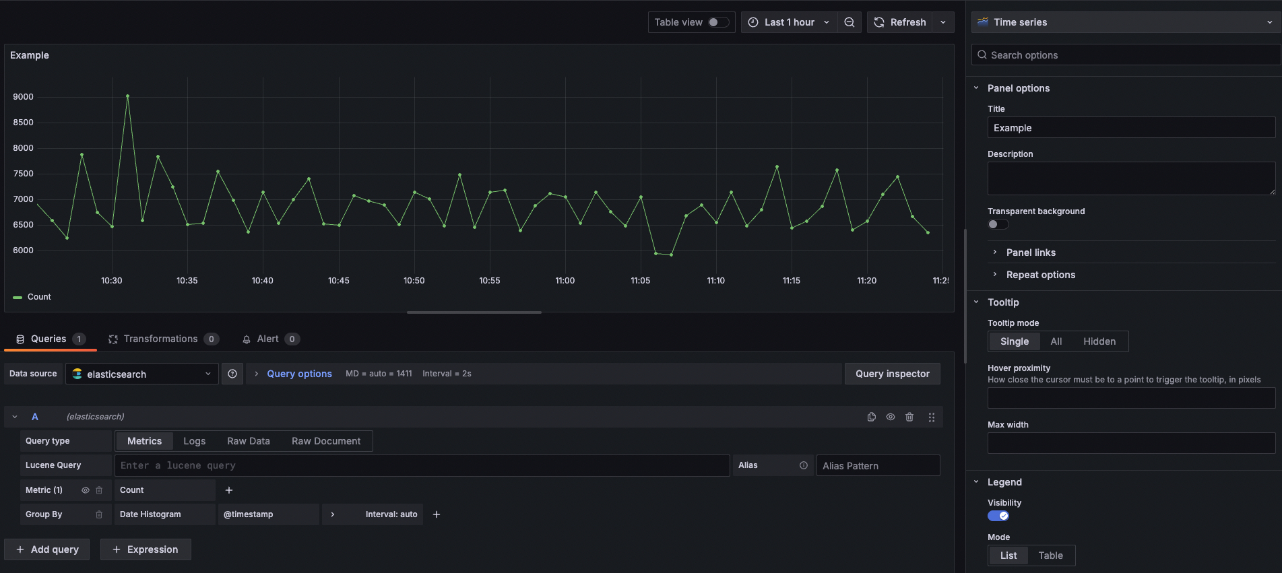Delete query A with the trash icon
Viewport: 1282px width, 573px height.
(x=909, y=417)
